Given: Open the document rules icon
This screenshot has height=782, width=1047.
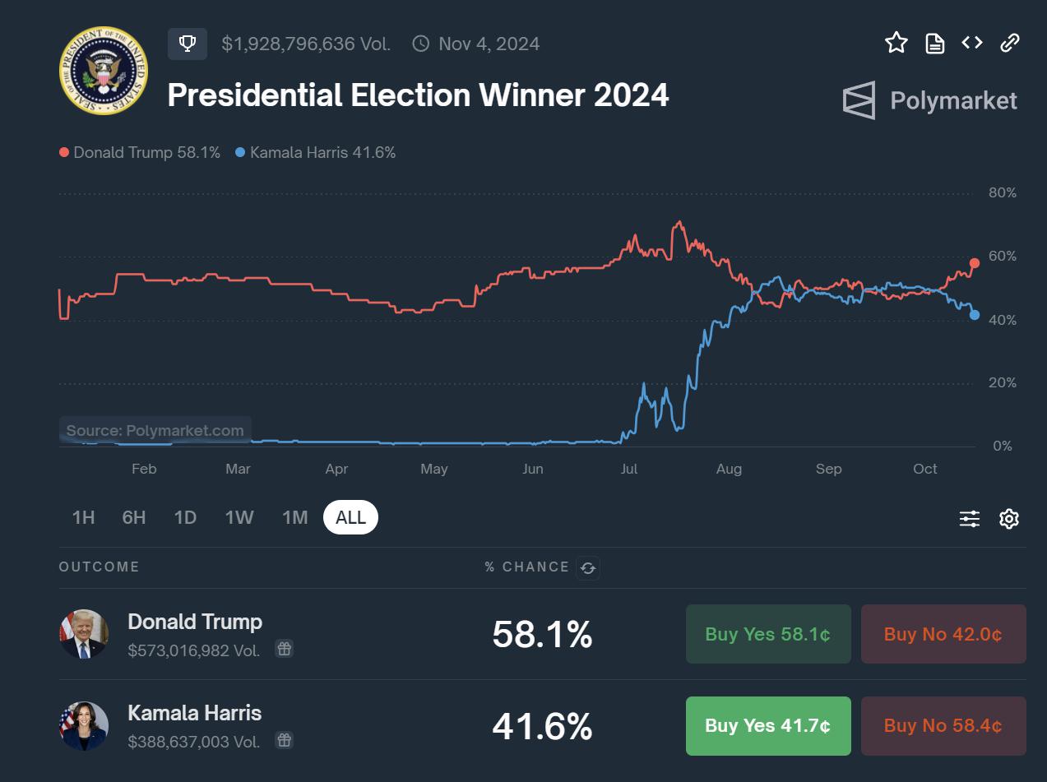Looking at the screenshot, I should pos(935,44).
